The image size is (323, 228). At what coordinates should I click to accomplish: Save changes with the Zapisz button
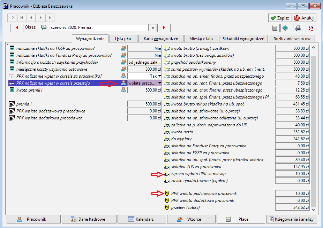280,18
